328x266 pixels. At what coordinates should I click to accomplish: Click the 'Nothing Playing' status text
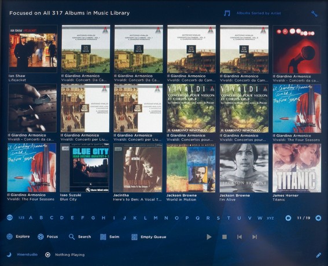click(x=70, y=254)
